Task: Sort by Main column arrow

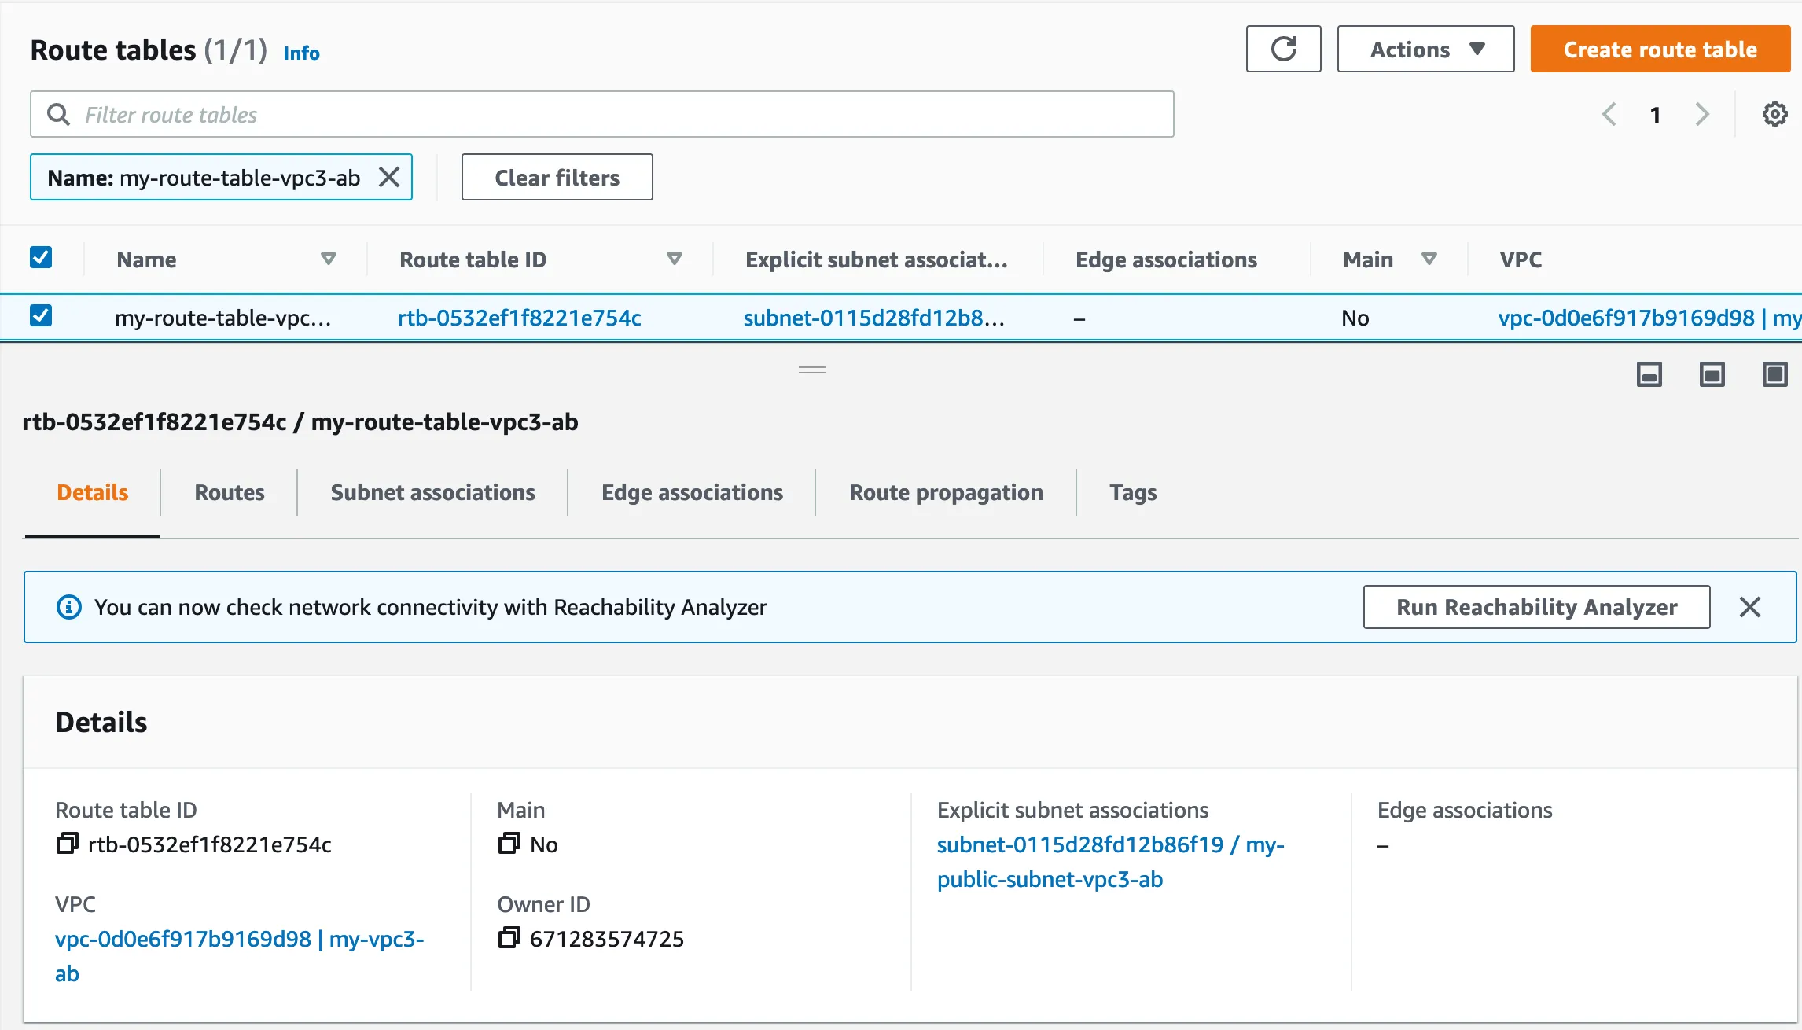Action: [1429, 259]
